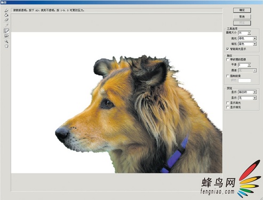The image size is (263, 200).
Task: Uncheck the Smart Highlighting (智能高光显示) checkbox
Action: [228, 49]
